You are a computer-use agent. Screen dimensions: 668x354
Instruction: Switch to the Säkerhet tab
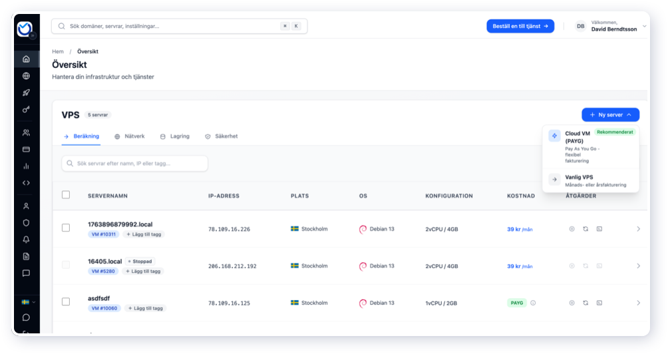pos(222,136)
